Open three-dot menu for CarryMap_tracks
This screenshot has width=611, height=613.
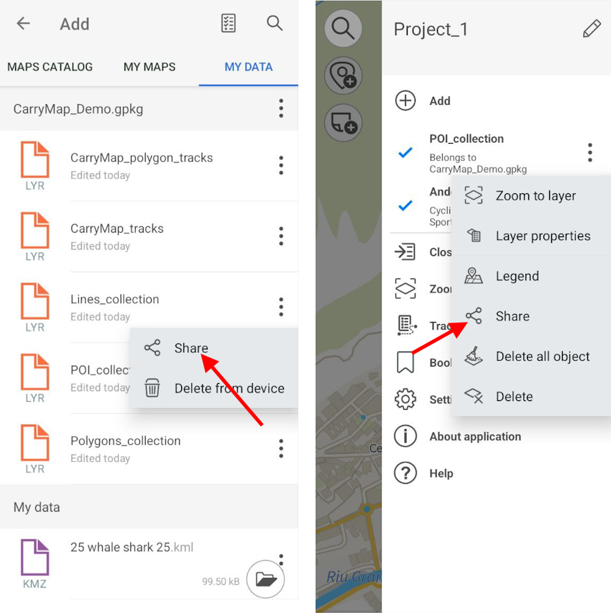click(x=281, y=236)
